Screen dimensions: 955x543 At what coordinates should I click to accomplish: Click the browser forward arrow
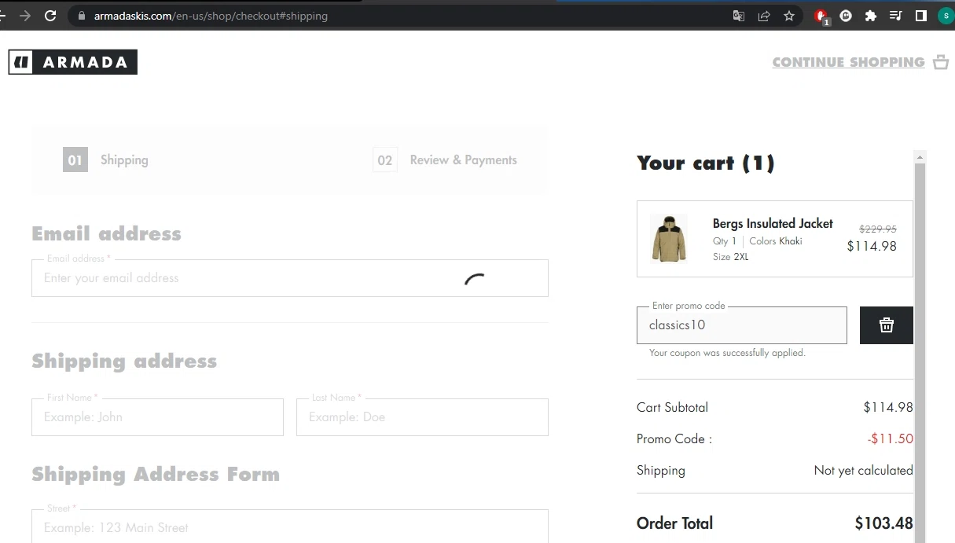[x=25, y=16]
